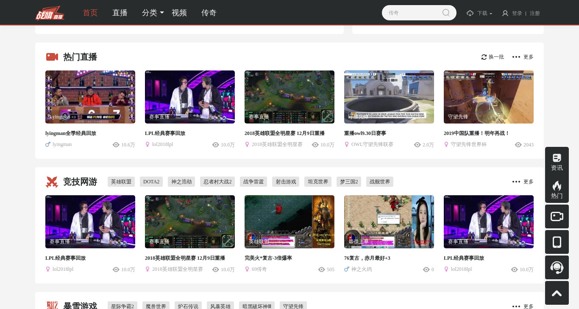This screenshot has height=309, width=579.
Task: Click 更多 in 暴雪游戏 section
Action: [x=529, y=306]
